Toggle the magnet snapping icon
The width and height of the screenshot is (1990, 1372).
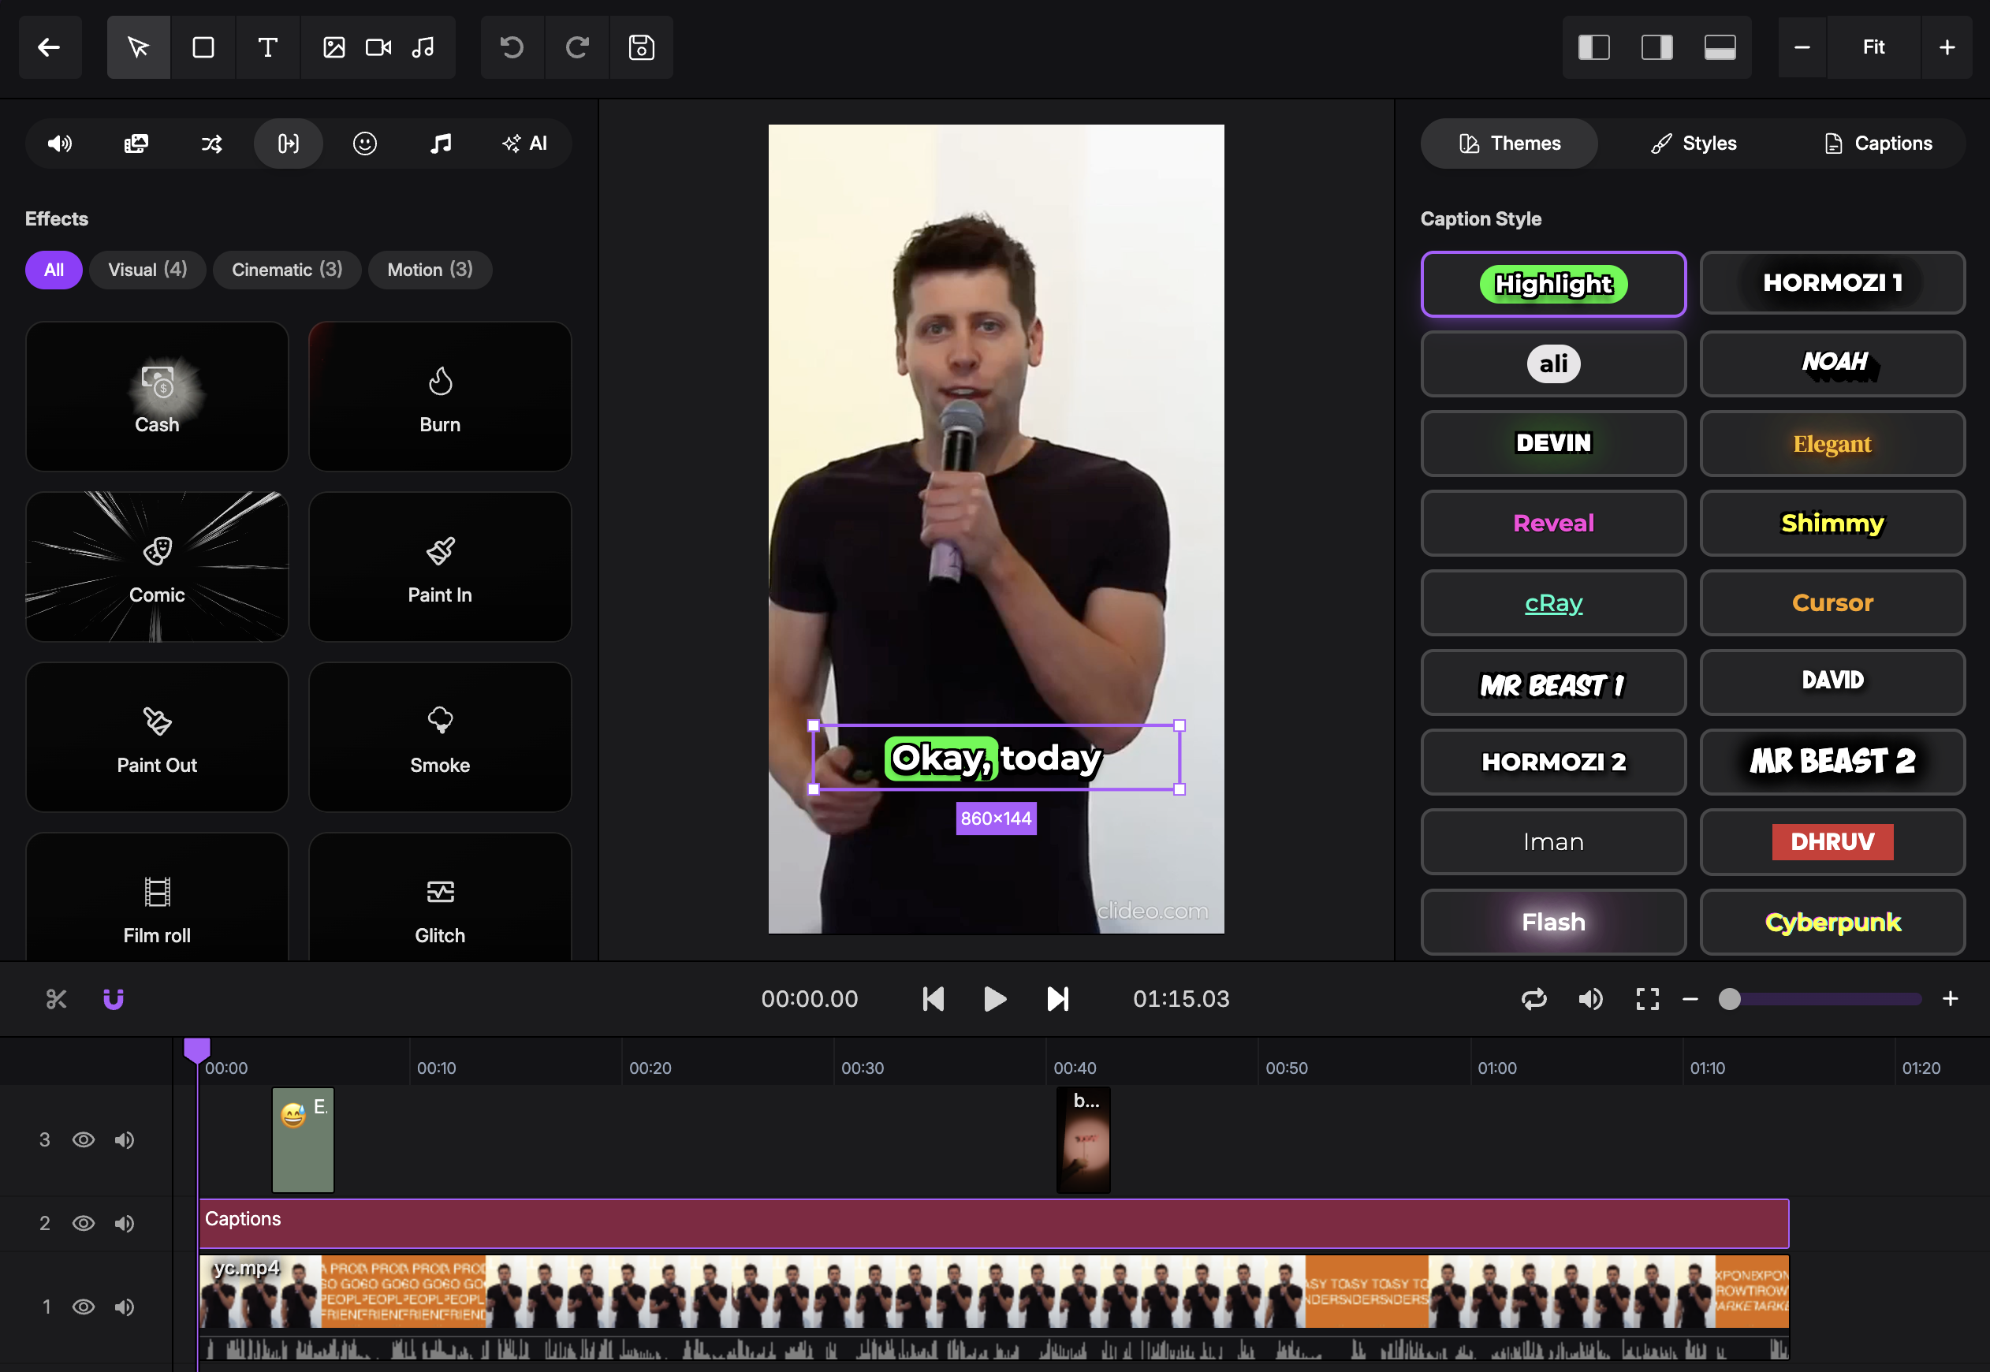(114, 999)
